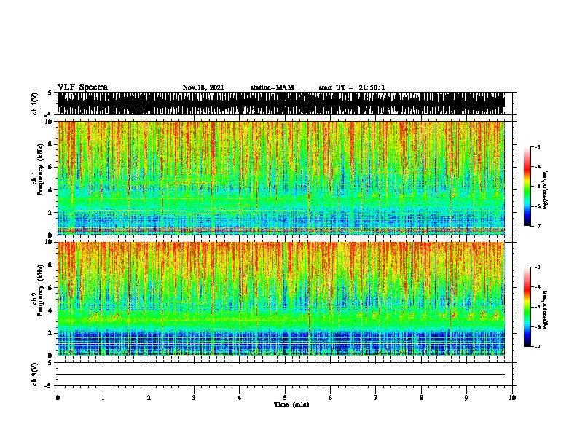Select the date text "Nov.18, 2021"
The width and height of the screenshot is (577, 446).
pos(203,87)
